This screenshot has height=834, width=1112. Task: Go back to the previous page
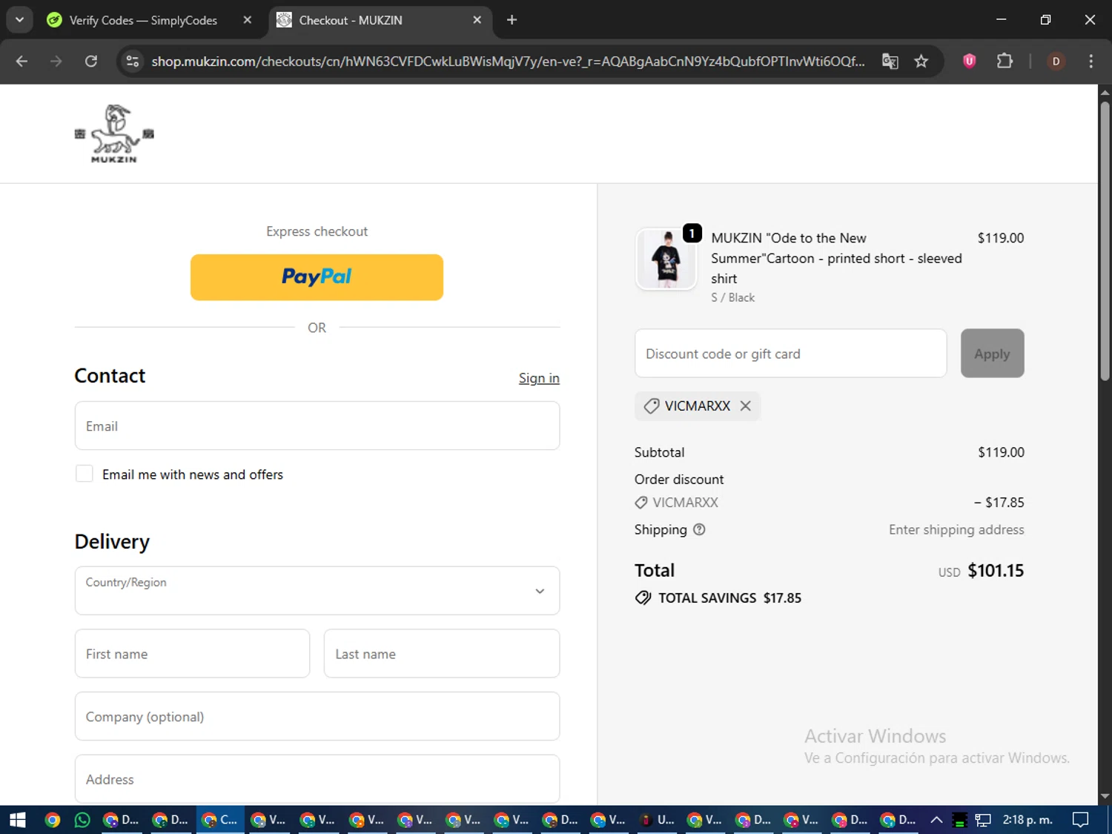point(21,62)
